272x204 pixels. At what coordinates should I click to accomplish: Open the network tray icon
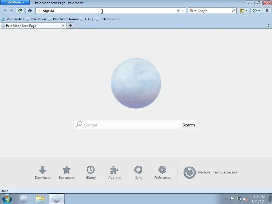coord(239,199)
